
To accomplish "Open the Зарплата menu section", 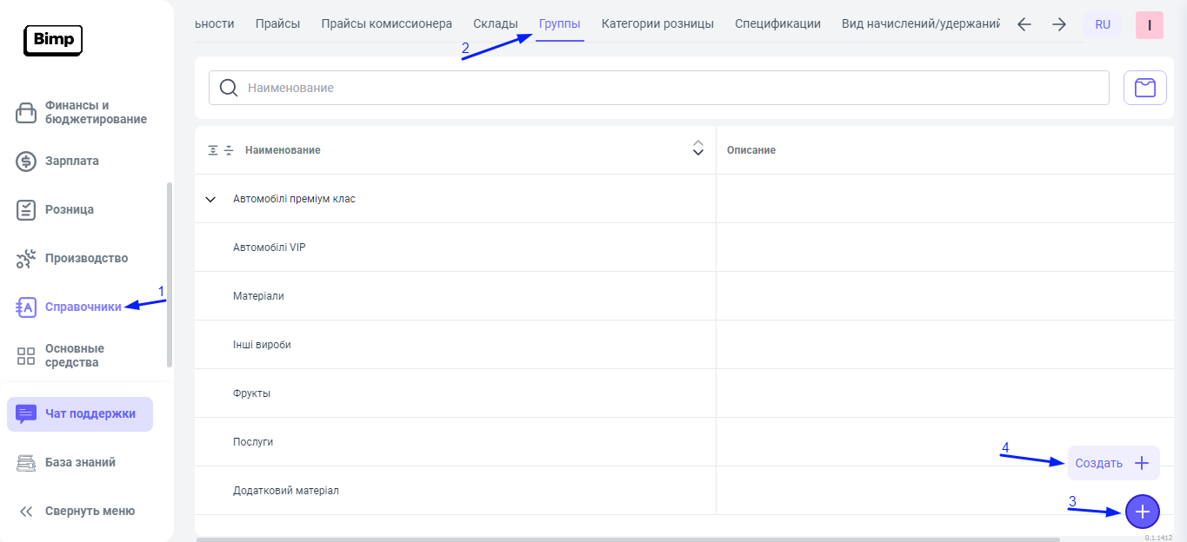I will (x=71, y=161).
